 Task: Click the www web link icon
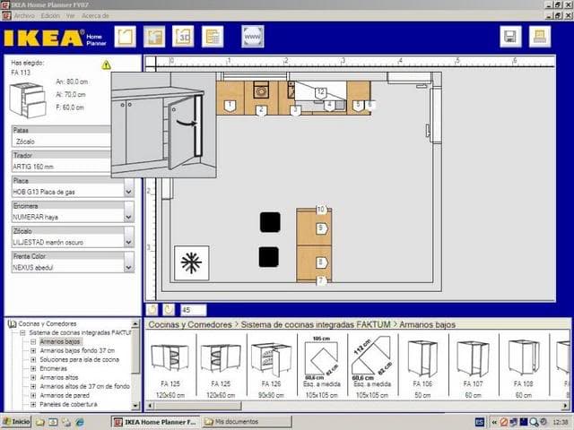click(253, 37)
